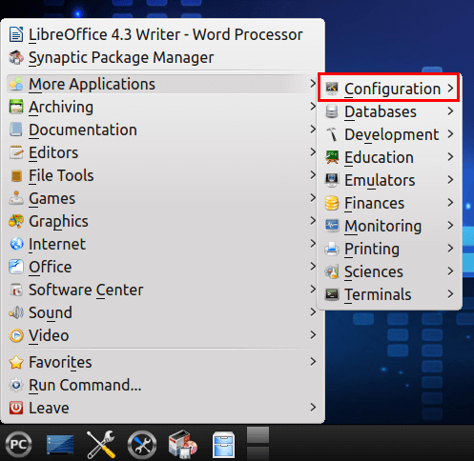Click the upper virtual desktop pager square

tap(258, 434)
